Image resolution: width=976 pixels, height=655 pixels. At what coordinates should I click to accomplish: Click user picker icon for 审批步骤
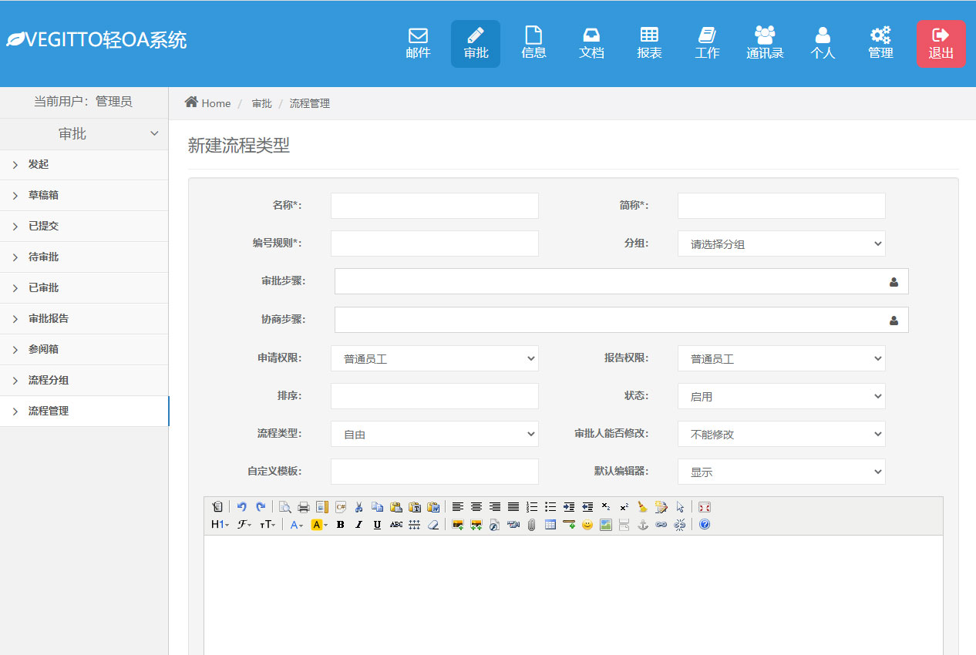[894, 282]
